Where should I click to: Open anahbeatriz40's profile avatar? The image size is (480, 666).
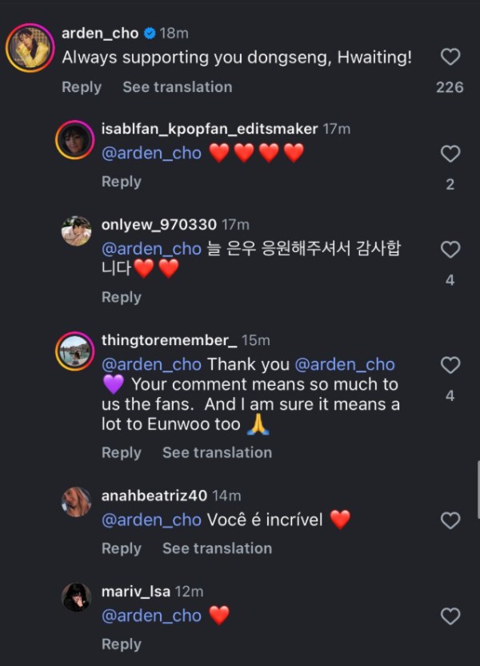(76, 502)
